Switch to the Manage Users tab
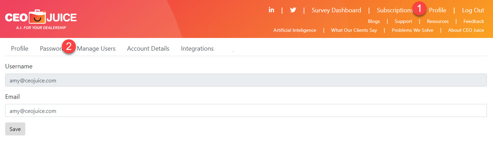 (96, 49)
